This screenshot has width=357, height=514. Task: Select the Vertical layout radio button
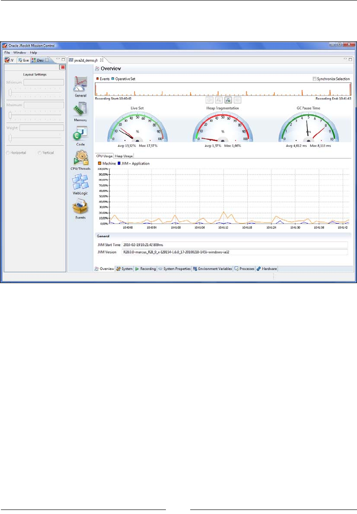[x=40, y=153]
